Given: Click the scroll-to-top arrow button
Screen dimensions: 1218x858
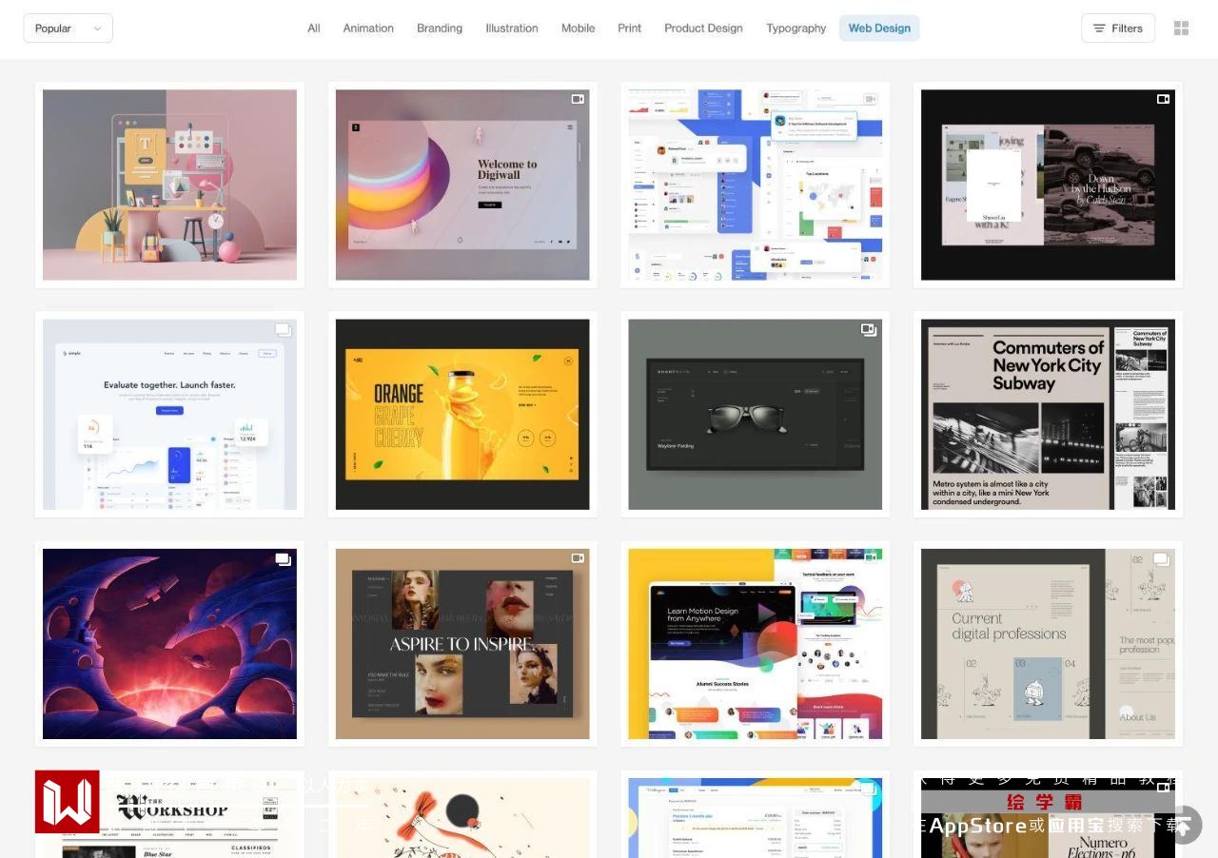Looking at the screenshot, I should tap(1184, 825).
